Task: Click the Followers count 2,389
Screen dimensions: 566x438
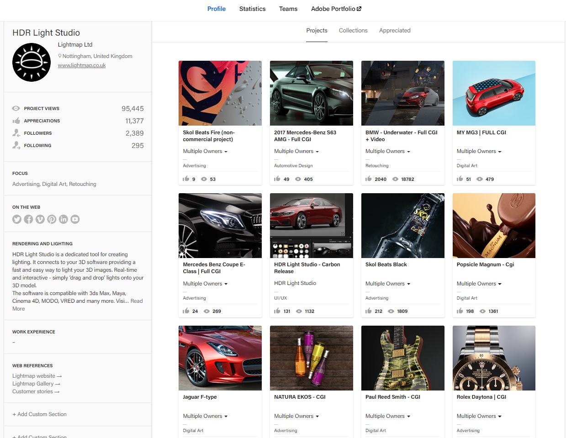Action: [135, 133]
